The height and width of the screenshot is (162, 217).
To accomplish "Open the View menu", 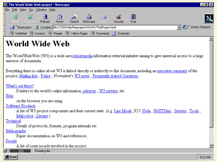I will coord(23,10).
